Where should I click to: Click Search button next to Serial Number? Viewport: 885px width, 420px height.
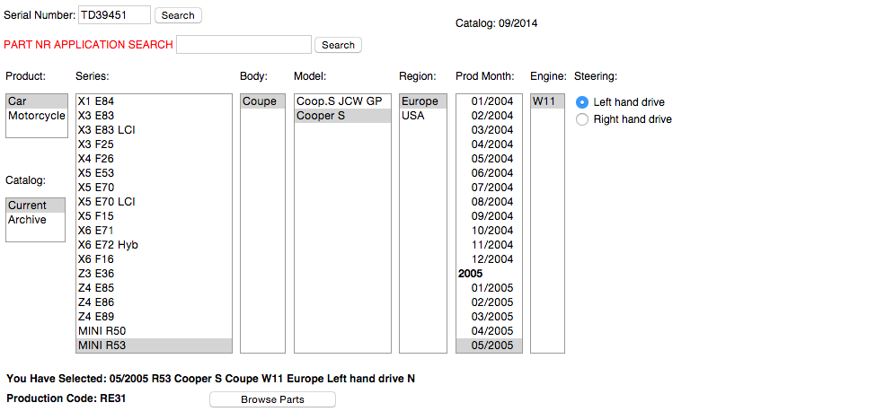[x=178, y=15]
